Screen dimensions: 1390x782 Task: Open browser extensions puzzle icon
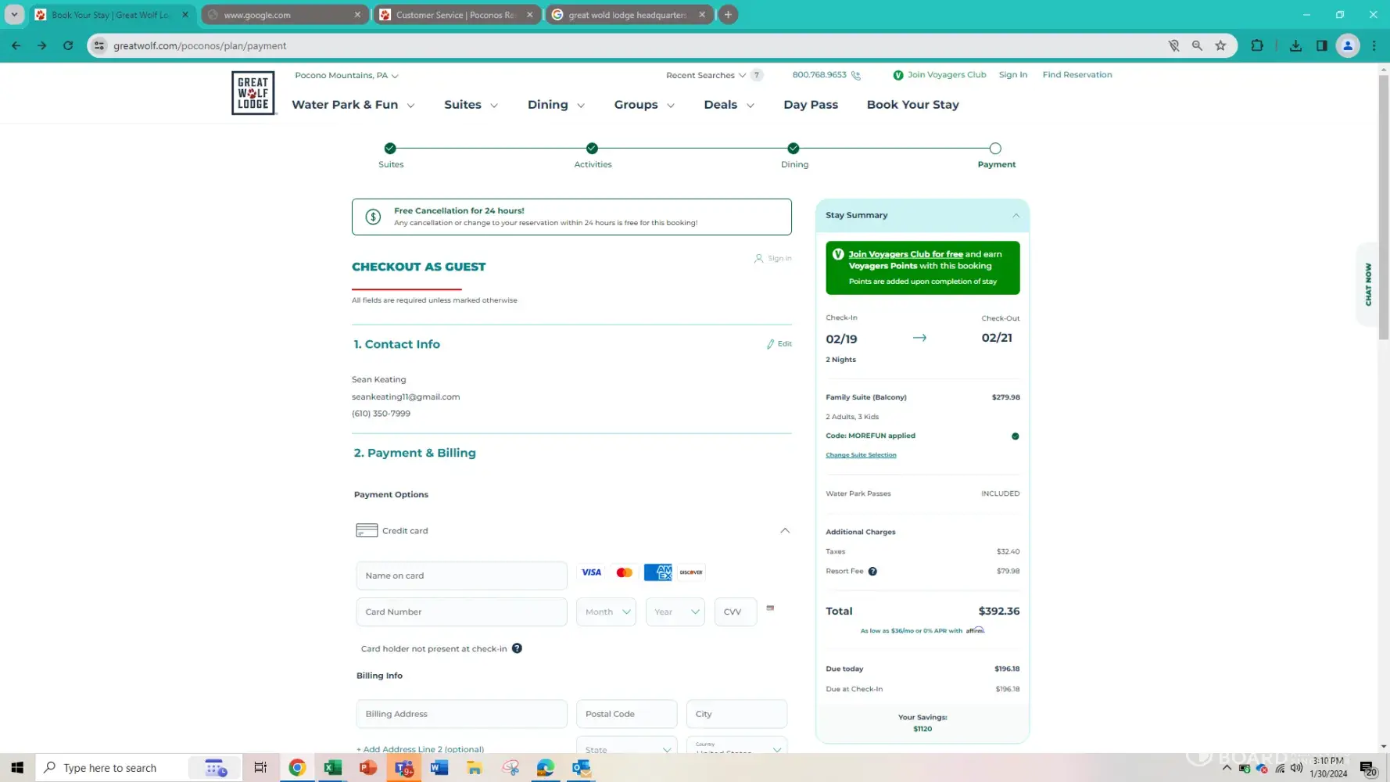coord(1257,46)
